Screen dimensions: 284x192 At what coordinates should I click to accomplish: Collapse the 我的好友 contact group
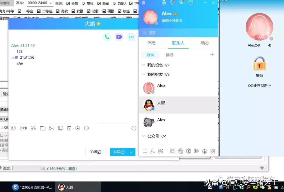point(144,74)
